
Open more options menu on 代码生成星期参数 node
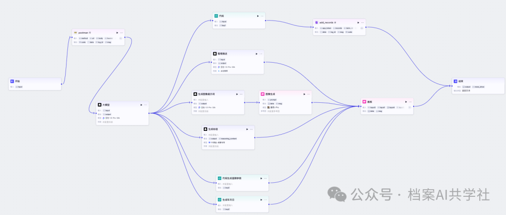[x=266, y=178]
